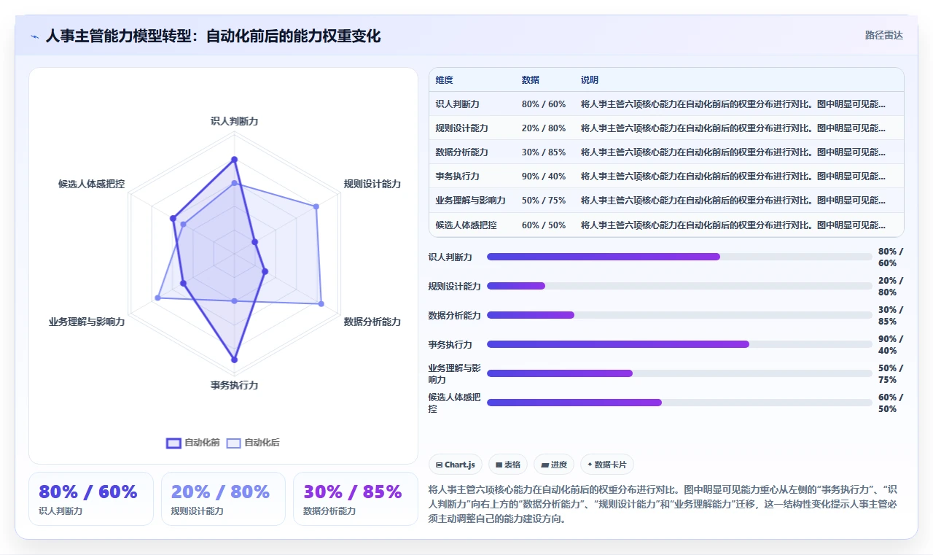This screenshot has height=555, width=933.
Task: Click the 维度 column header
Action: coord(445,80)
